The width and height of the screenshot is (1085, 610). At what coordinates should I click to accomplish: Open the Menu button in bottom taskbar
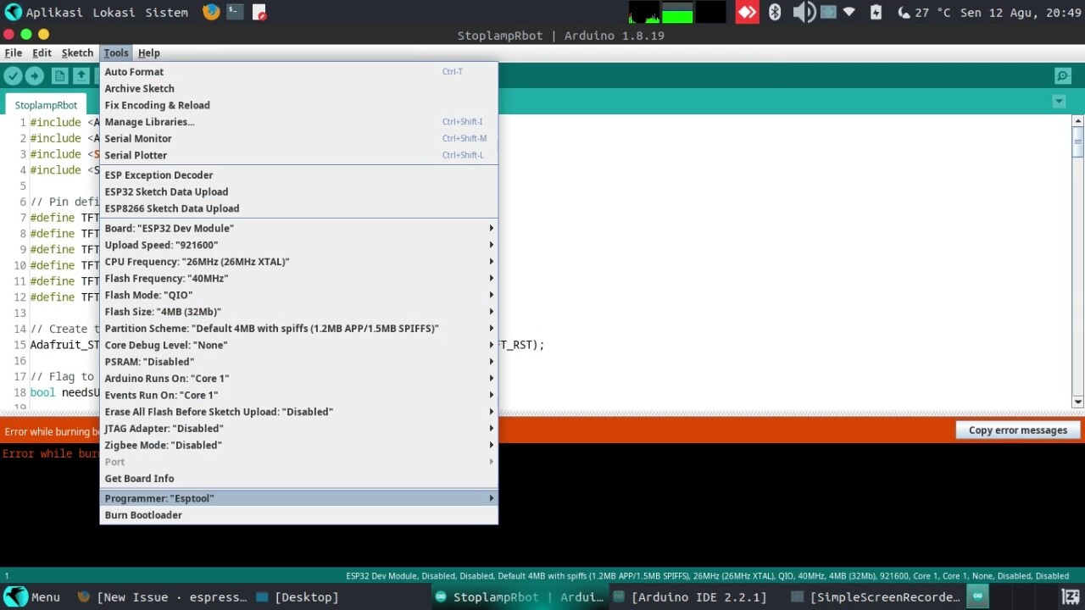click(x=32, y=597)
